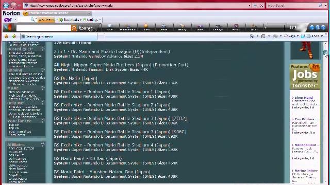Click the Favorites star icon
This screenshot has height=185, width=330.
pyautogui.click(x=6, y=36)
